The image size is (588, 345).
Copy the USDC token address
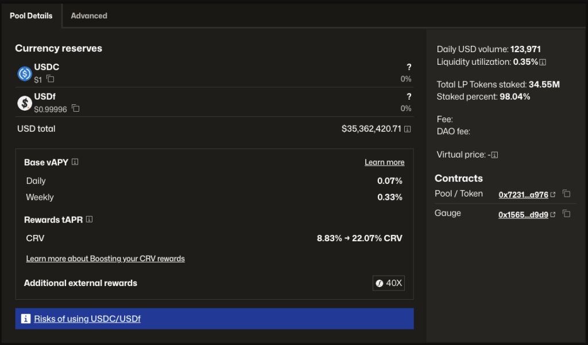(x=51, y=79)
